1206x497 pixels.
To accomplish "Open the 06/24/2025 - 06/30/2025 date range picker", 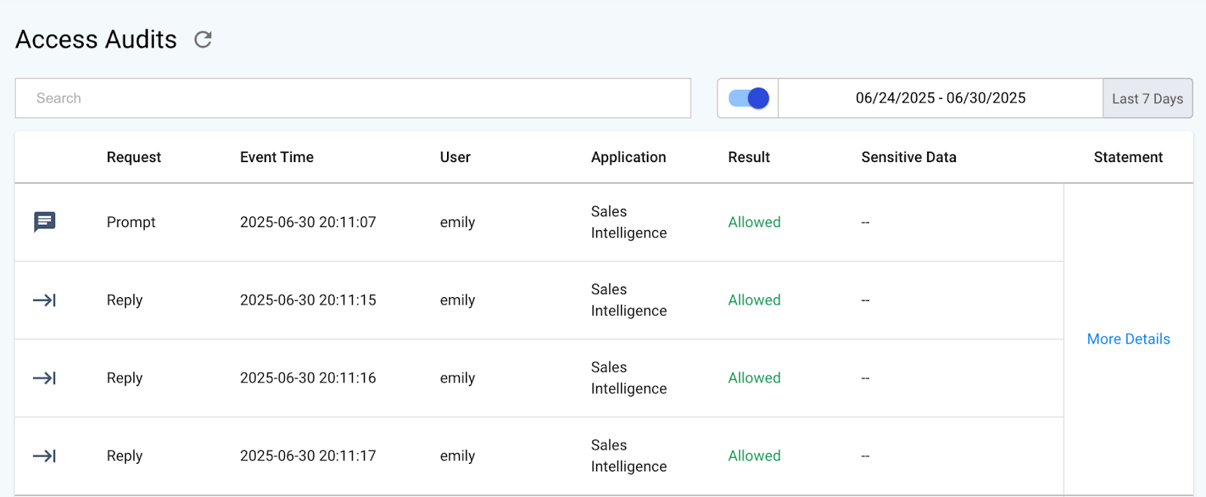I will (x=940, y=98).
